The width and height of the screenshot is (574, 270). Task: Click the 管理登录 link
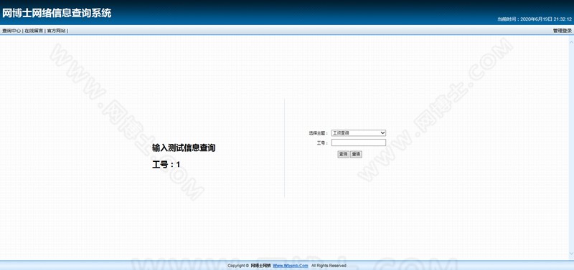[x=562, y=31]
